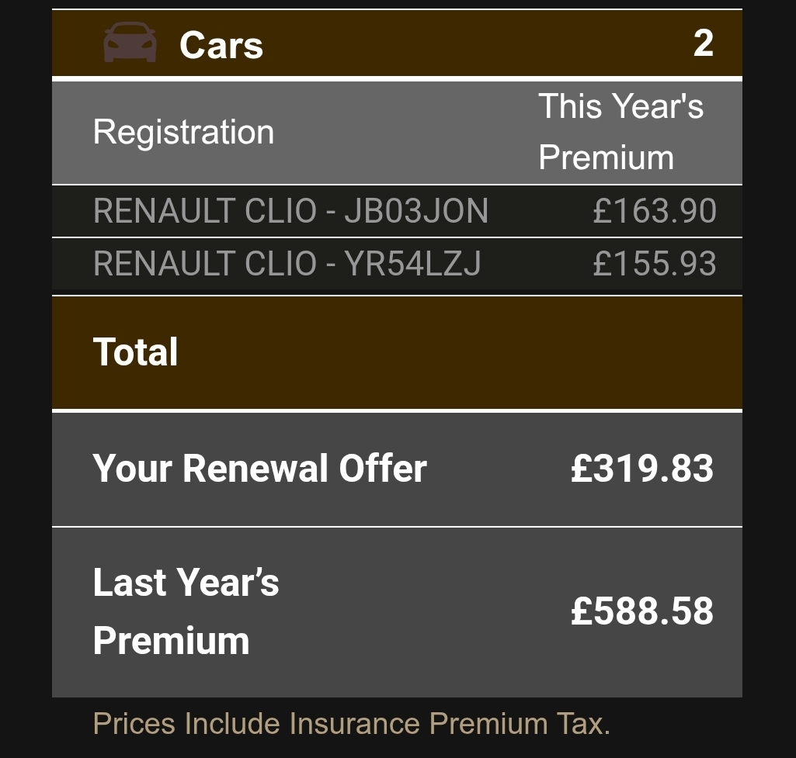Open the RENAULT CLIO - YR54LZJ row

click(x=397, y=264)
